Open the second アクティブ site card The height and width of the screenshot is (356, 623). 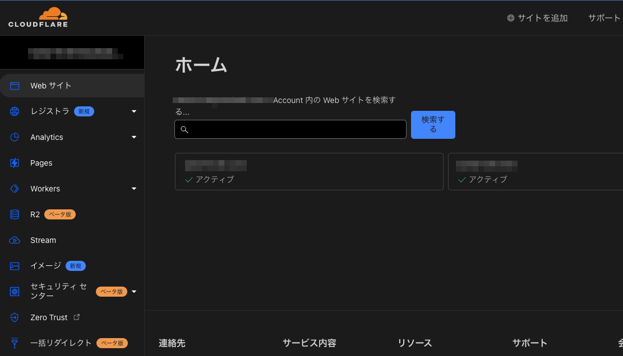click(536, 172)
